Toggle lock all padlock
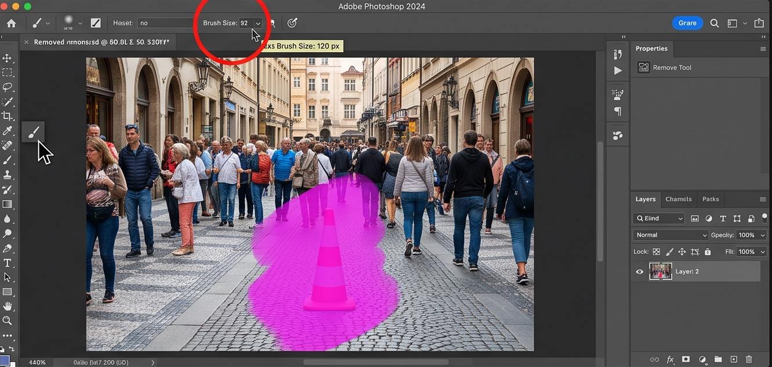This screenshot has height=367, width=772. [708, 252]
